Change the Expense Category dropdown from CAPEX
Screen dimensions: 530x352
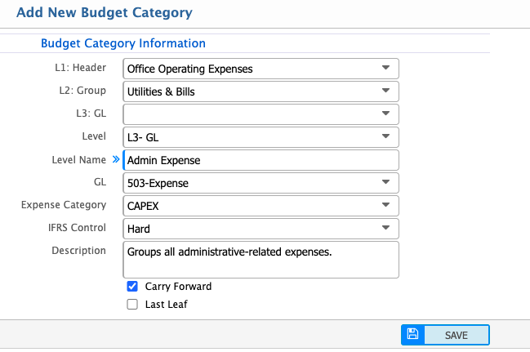(261, 206)
